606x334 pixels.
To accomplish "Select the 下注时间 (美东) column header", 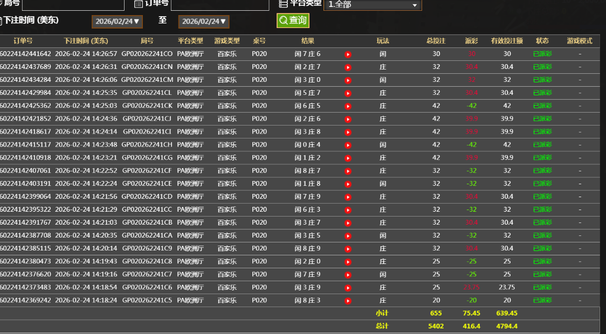I will coord(86,41).
